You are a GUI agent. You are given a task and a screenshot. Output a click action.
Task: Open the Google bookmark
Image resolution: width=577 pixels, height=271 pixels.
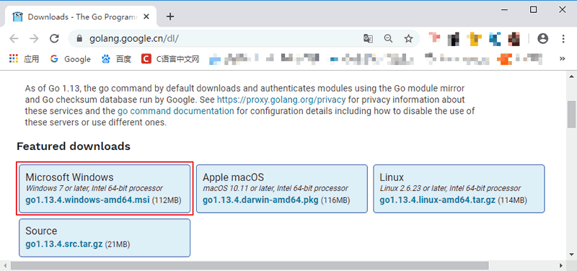pos(71,59)
